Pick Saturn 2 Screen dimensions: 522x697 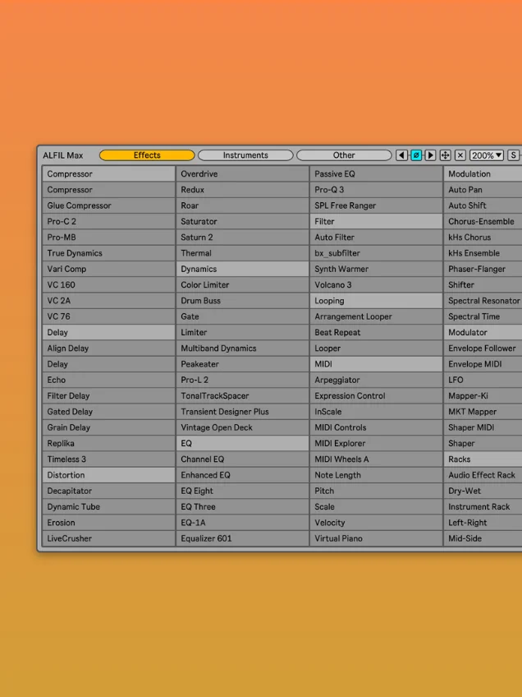[242, 238]
